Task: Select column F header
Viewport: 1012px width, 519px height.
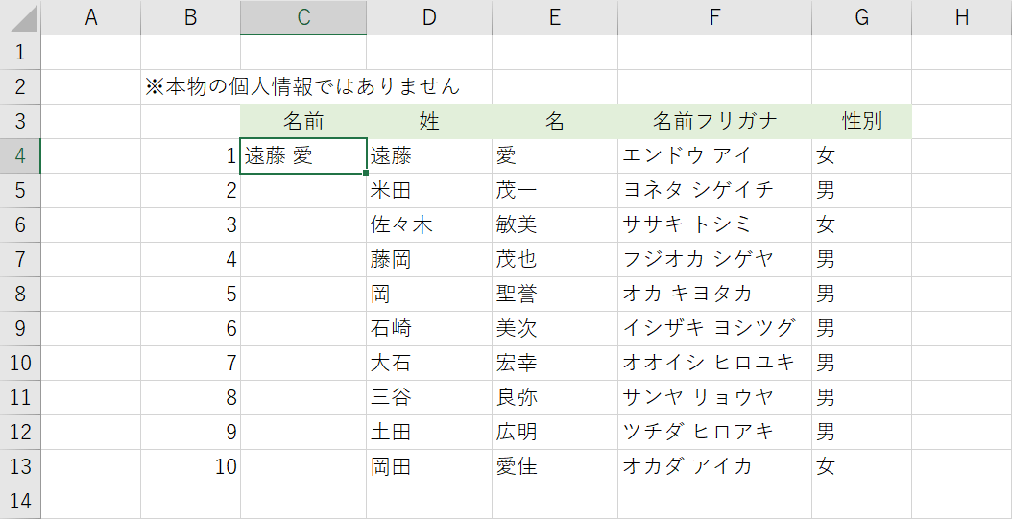Action: [x=715, y=17]
